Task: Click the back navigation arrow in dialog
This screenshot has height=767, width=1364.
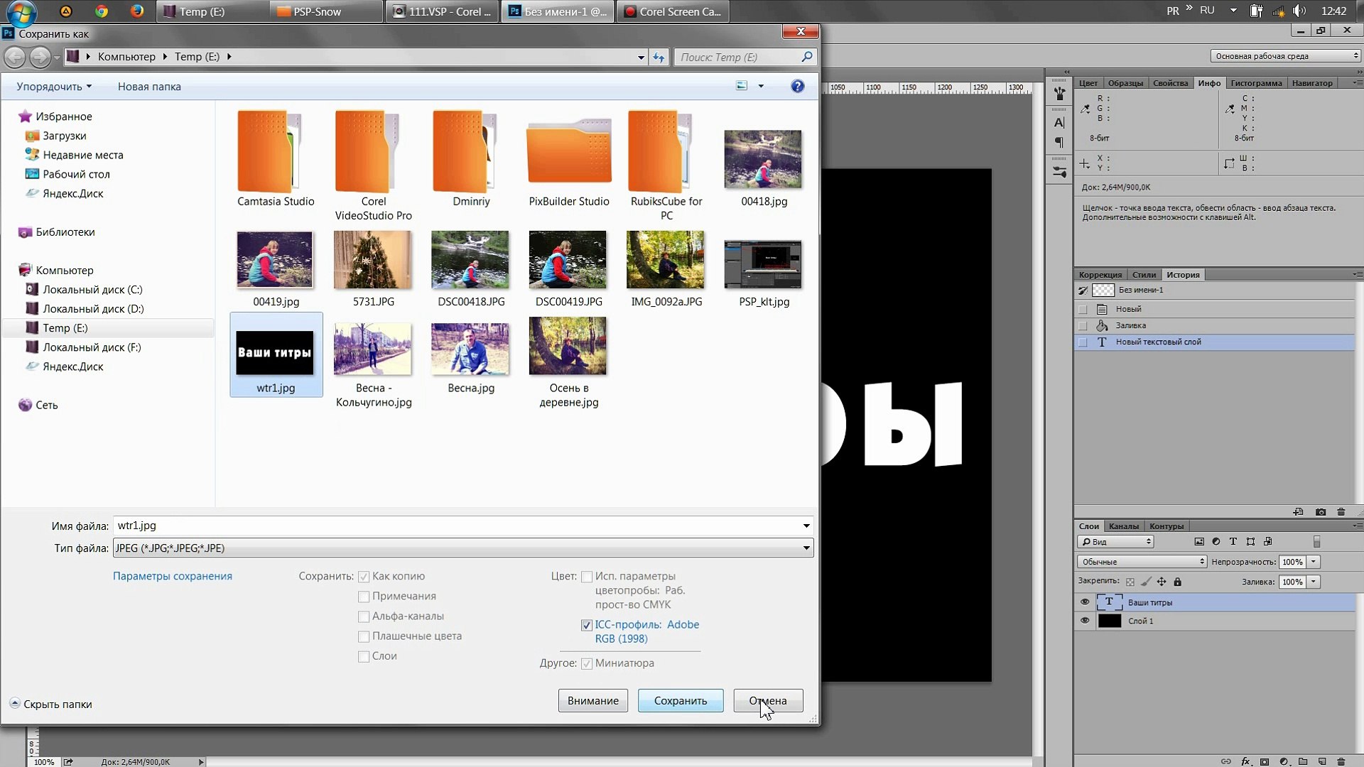Action: (15, 57)
